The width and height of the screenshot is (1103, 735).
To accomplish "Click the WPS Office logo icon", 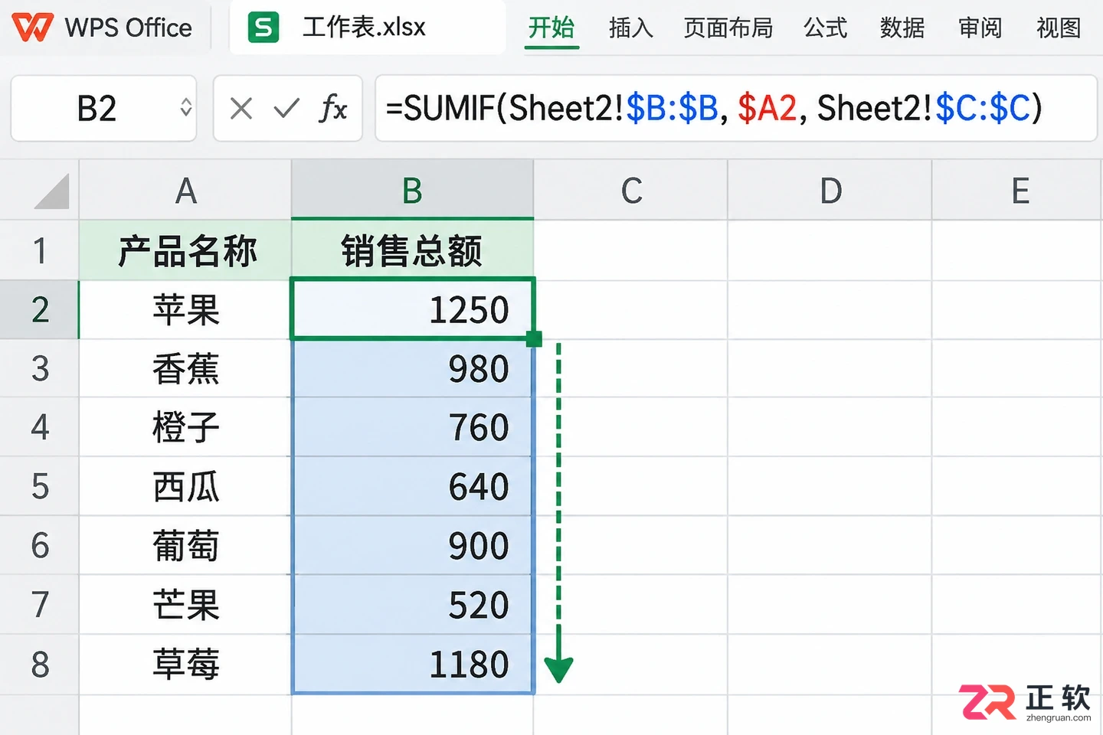I will click(x=32, y=28).
